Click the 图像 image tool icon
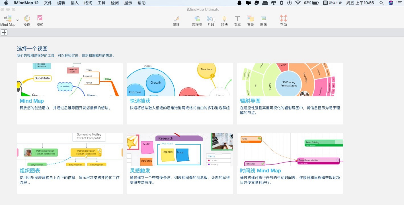The image size is (404, 205). [264, 19]
